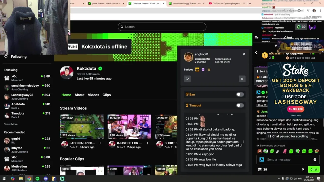Play the 00:15 popular clip
Viewport: 324px width, 182px height.
82,170
